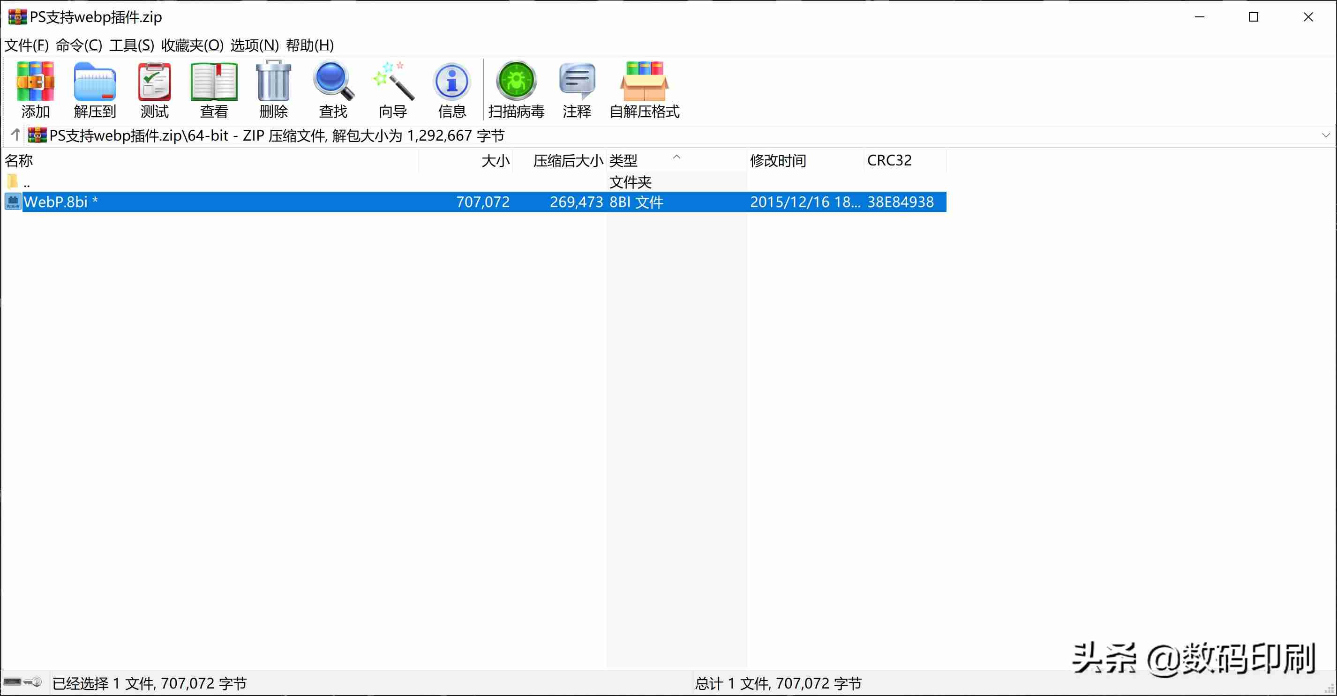1337x696 pixels.
Task: Click Scan for Virus (扫描病毒) icon
Action: [x=516, y=89]
